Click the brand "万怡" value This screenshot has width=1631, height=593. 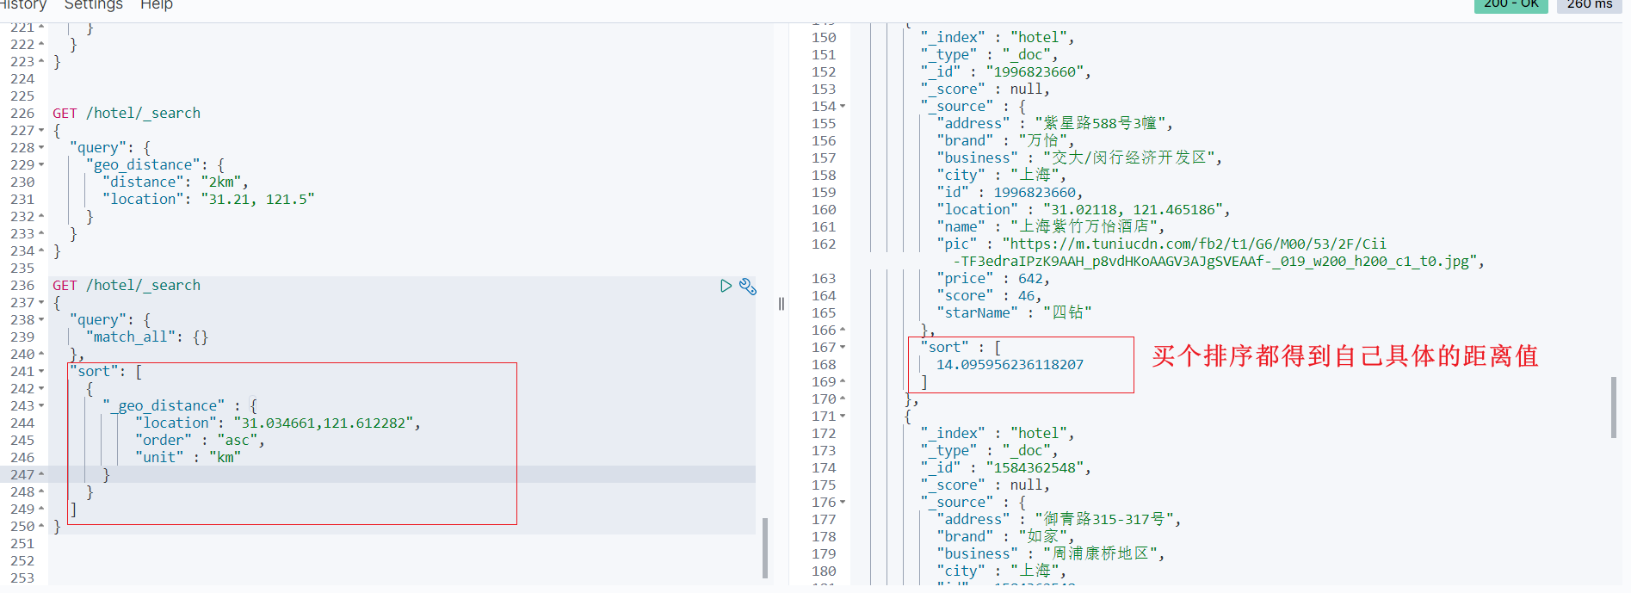tap(1043, 140)
